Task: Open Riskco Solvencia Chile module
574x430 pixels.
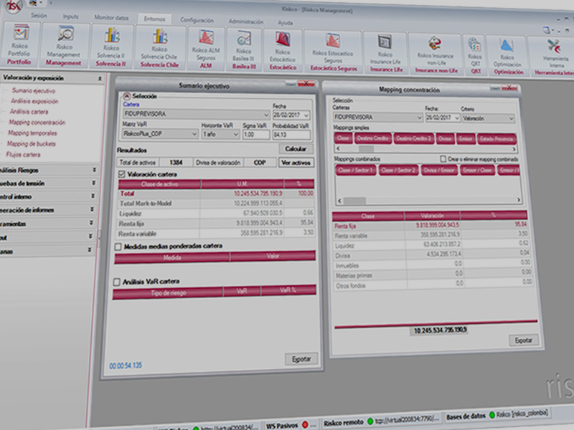Action: pos(160,37)
